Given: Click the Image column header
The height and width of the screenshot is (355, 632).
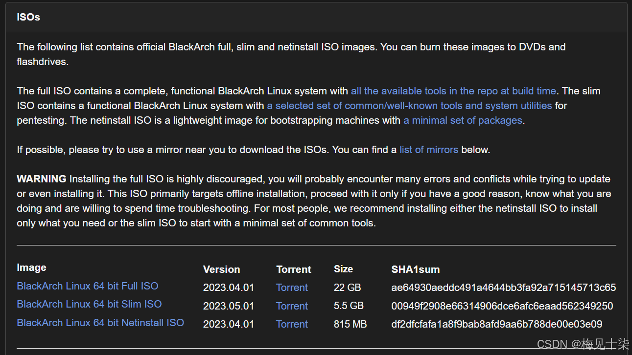Looking at the screenshot, I should point(31,267).
